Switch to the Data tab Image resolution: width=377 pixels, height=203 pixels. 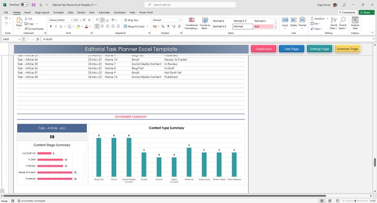70,12
